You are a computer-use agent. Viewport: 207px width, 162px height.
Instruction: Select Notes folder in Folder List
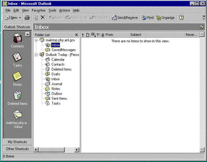[x=56, y=89]
